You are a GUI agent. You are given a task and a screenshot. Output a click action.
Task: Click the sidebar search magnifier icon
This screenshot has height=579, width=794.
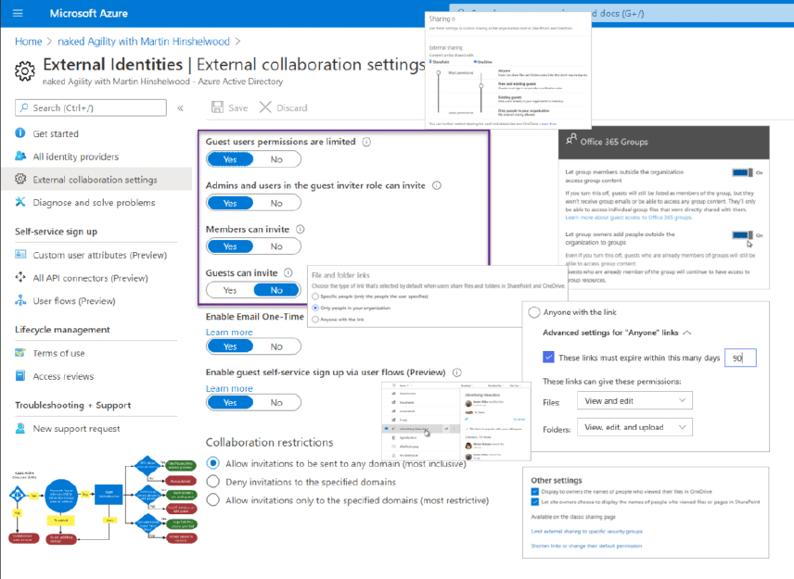(24, 107)
